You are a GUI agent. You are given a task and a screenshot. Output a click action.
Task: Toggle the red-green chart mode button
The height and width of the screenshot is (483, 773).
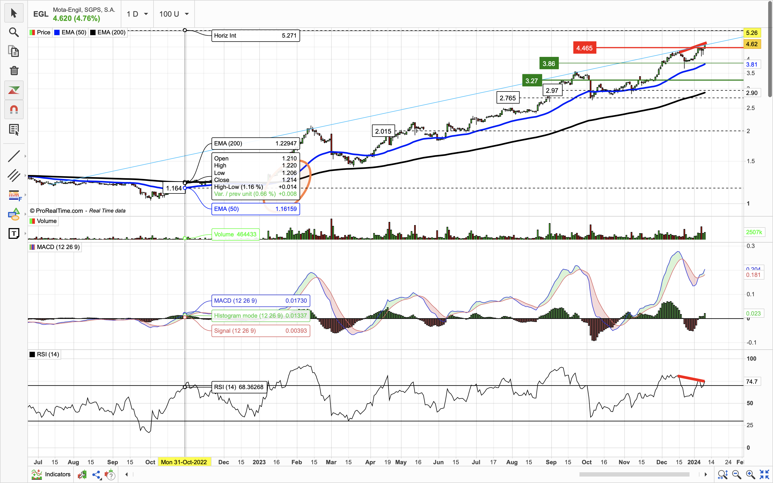(14, 90)
